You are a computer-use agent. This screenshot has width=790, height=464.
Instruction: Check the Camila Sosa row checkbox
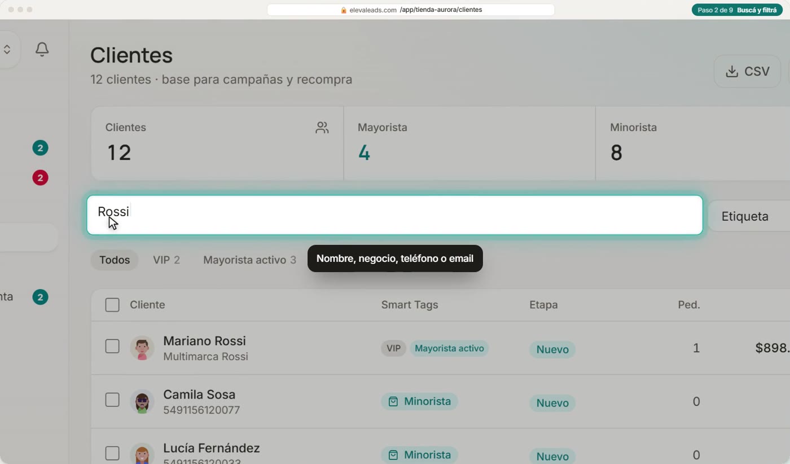pos(112,400)
